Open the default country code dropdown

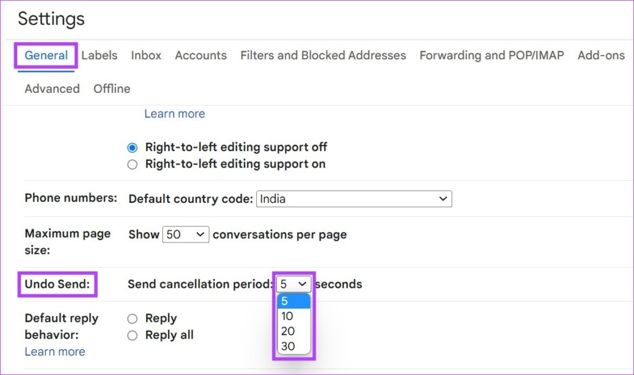tap(354, 199)
